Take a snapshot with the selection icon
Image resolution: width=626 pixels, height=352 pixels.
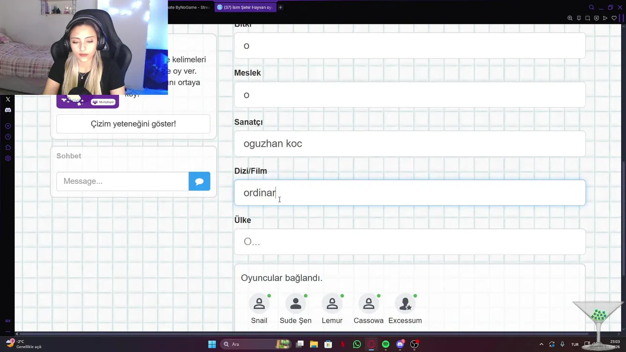click(x=587, y=18)
